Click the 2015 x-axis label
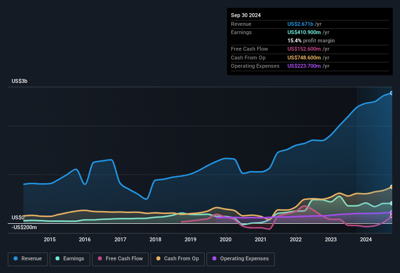This screenshot has height=273, width=400. click(x=50, y=239)
